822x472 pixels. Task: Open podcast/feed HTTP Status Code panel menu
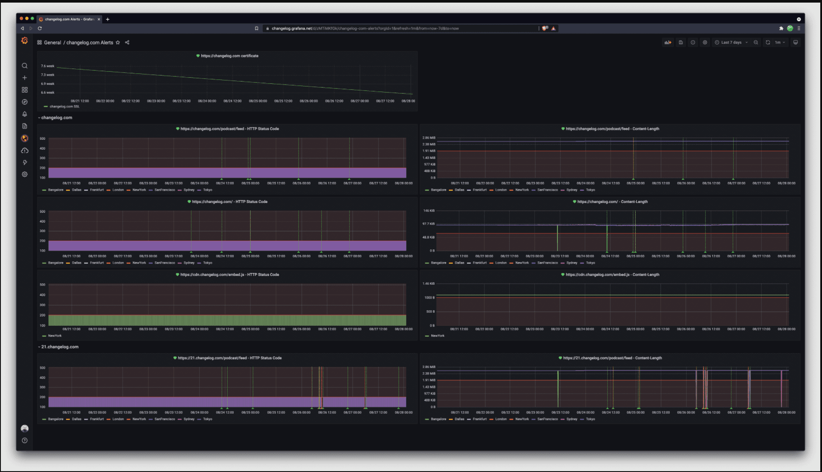tap(229, 129)
